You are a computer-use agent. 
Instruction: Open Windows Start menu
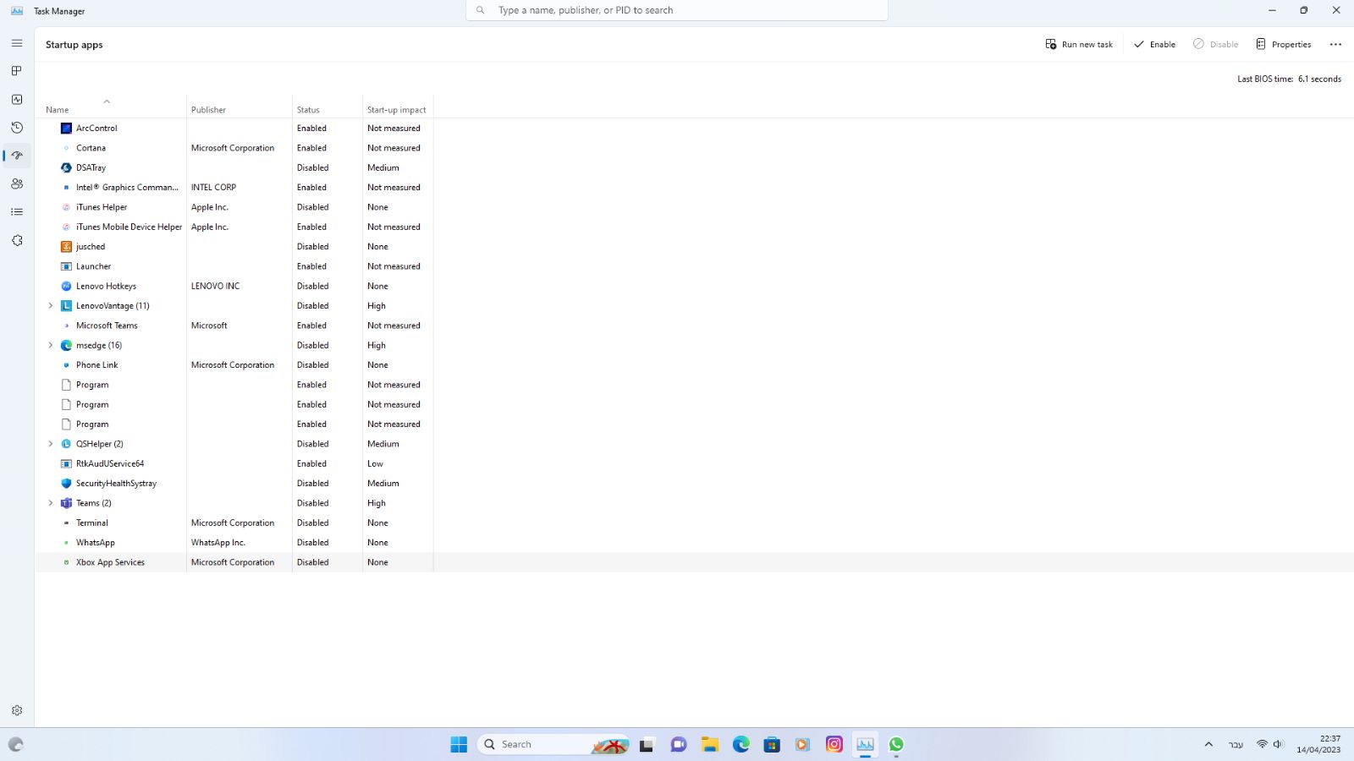(x=459, y=744)
